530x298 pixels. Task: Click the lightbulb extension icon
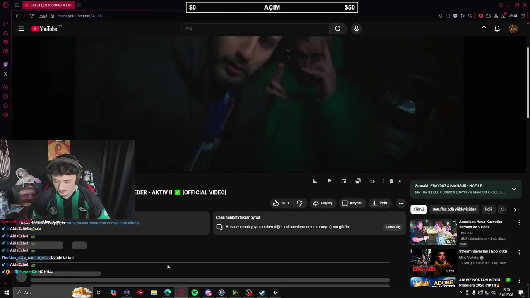[329, 181]
